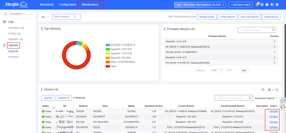Click the chat feedback icon
This screenshot has width=286, height=133.
[283, 101]
